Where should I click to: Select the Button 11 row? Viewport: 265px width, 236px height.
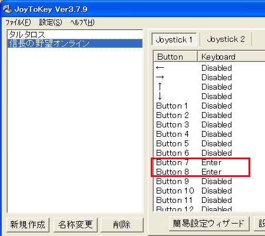click(x=209, y=200)
